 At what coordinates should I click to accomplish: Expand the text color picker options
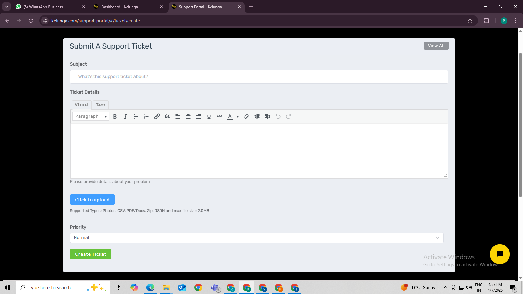coord(238,116)
